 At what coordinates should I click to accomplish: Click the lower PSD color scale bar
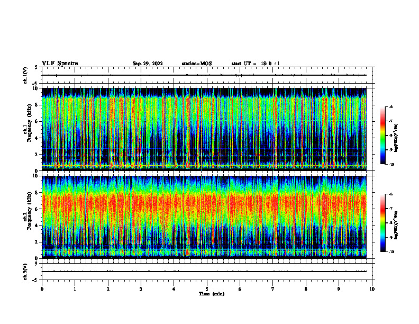[x=382, y=223]
